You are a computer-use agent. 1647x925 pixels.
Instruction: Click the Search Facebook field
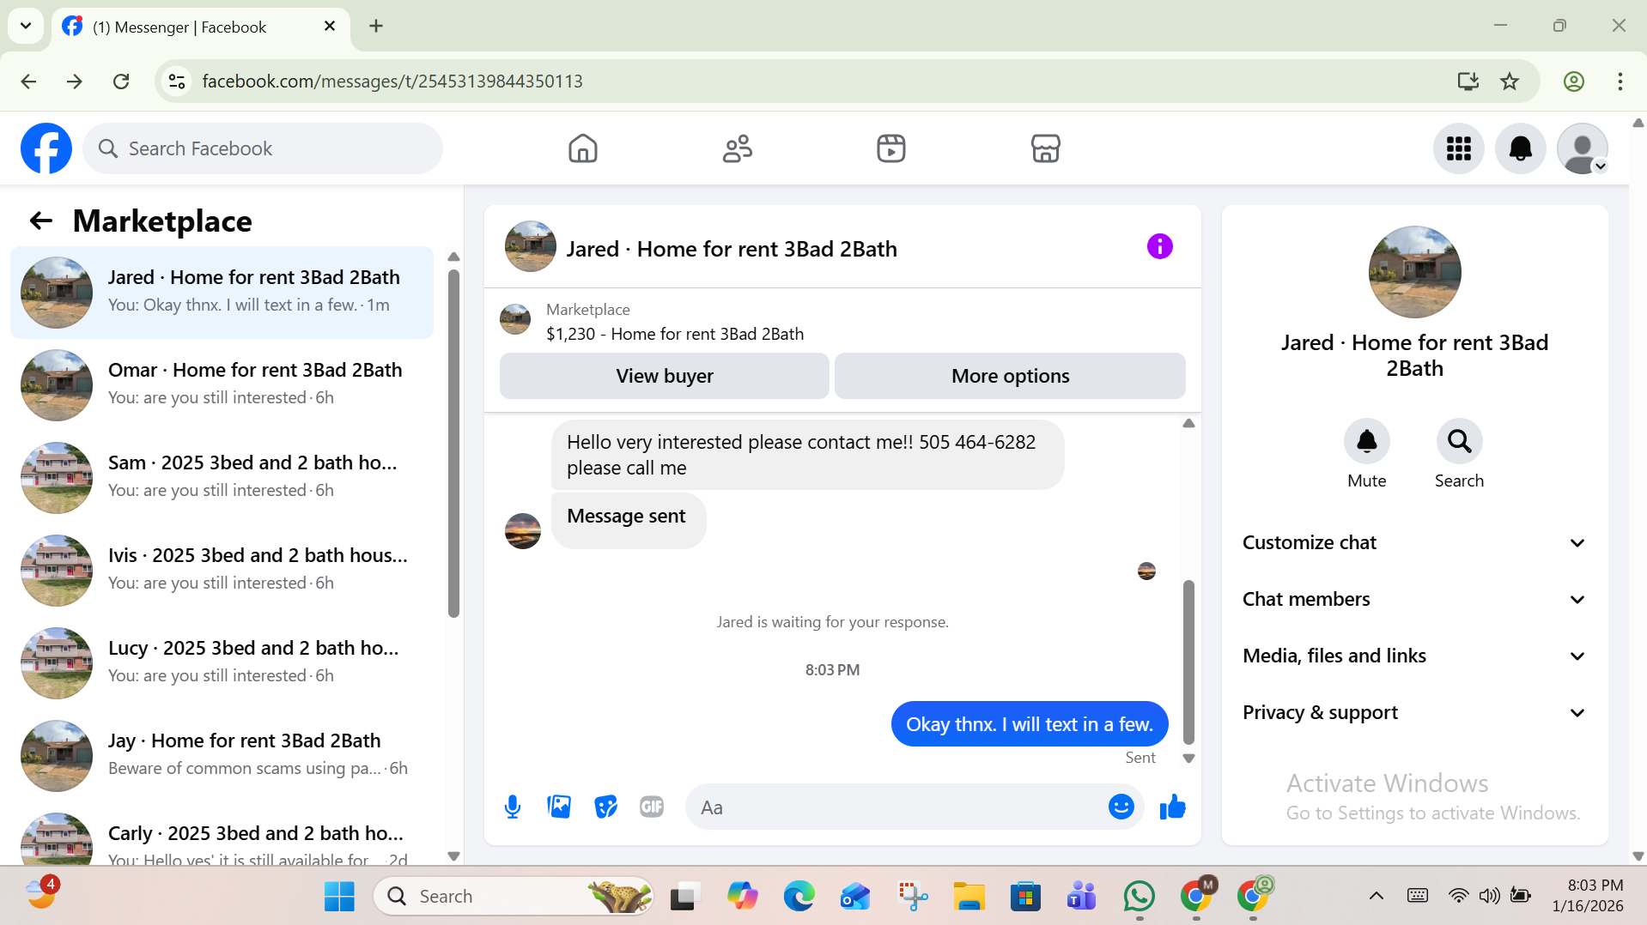click(263, 148)
